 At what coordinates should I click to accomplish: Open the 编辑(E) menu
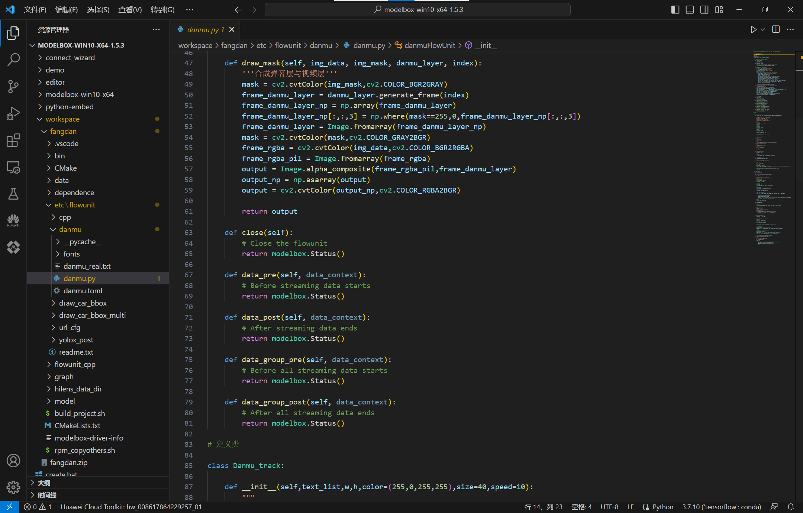point(66,10)
